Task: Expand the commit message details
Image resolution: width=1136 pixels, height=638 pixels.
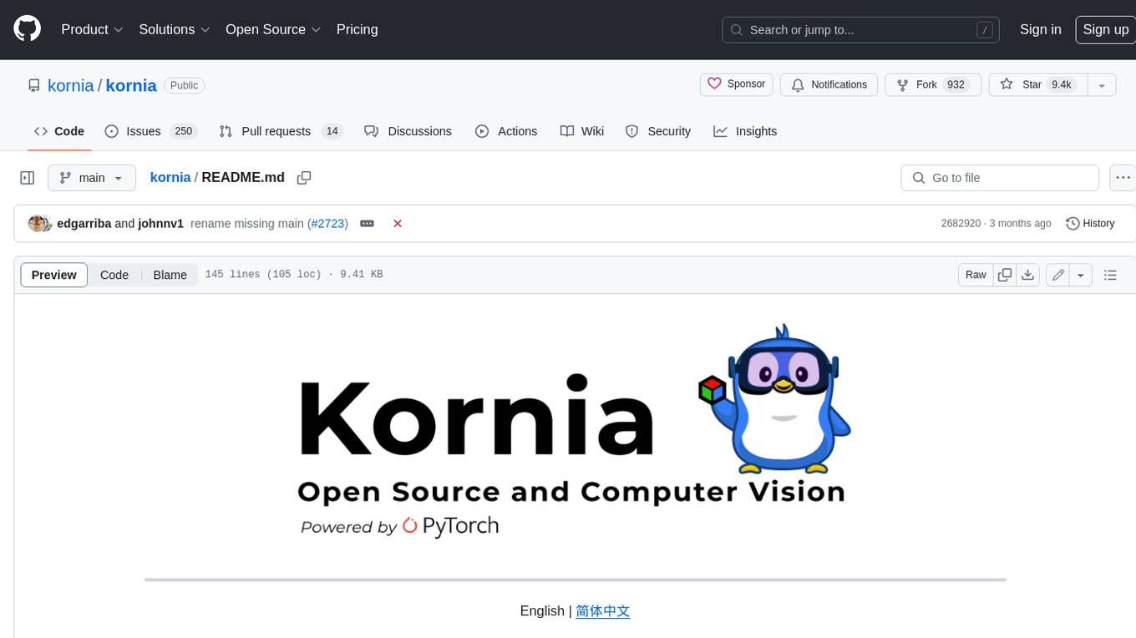Action: (367, 223)
